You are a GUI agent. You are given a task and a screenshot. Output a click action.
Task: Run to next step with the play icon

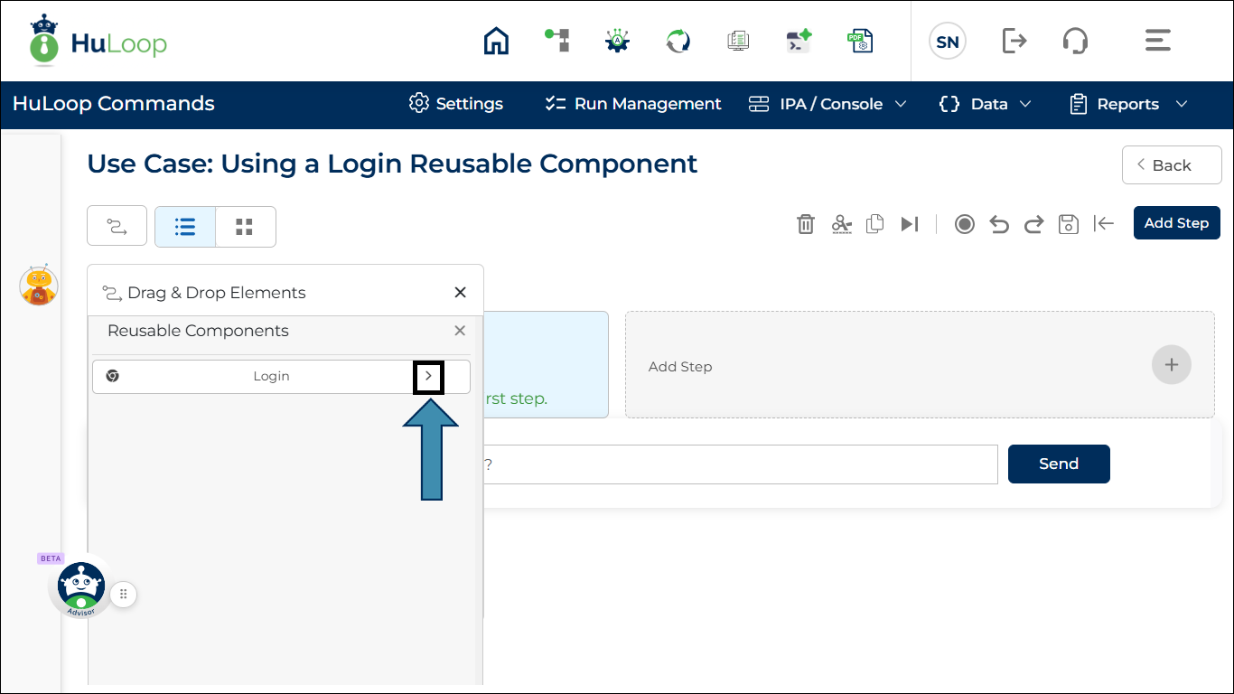point(910,223)
